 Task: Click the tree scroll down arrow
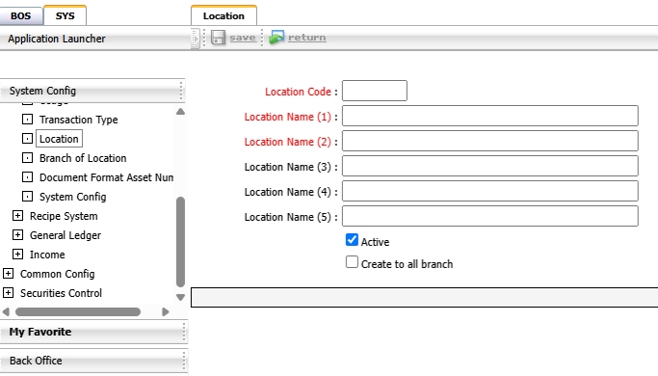(x=180, y=298)
